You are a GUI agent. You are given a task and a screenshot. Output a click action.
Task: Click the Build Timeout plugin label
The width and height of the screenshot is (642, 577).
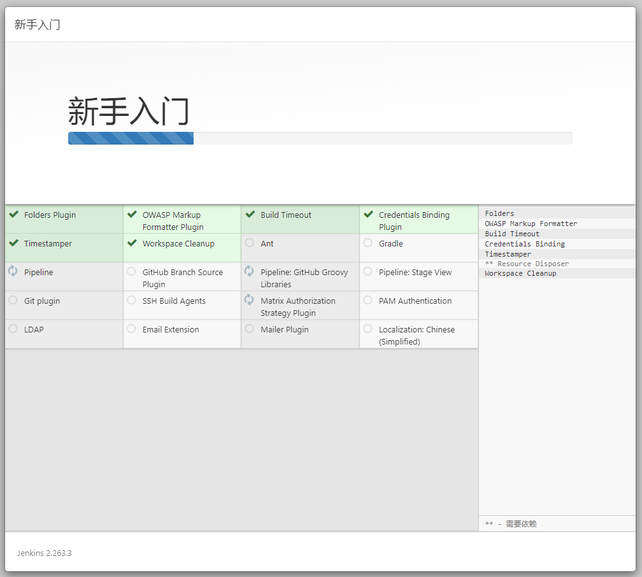pyautogui.click(x=286, y=215)
